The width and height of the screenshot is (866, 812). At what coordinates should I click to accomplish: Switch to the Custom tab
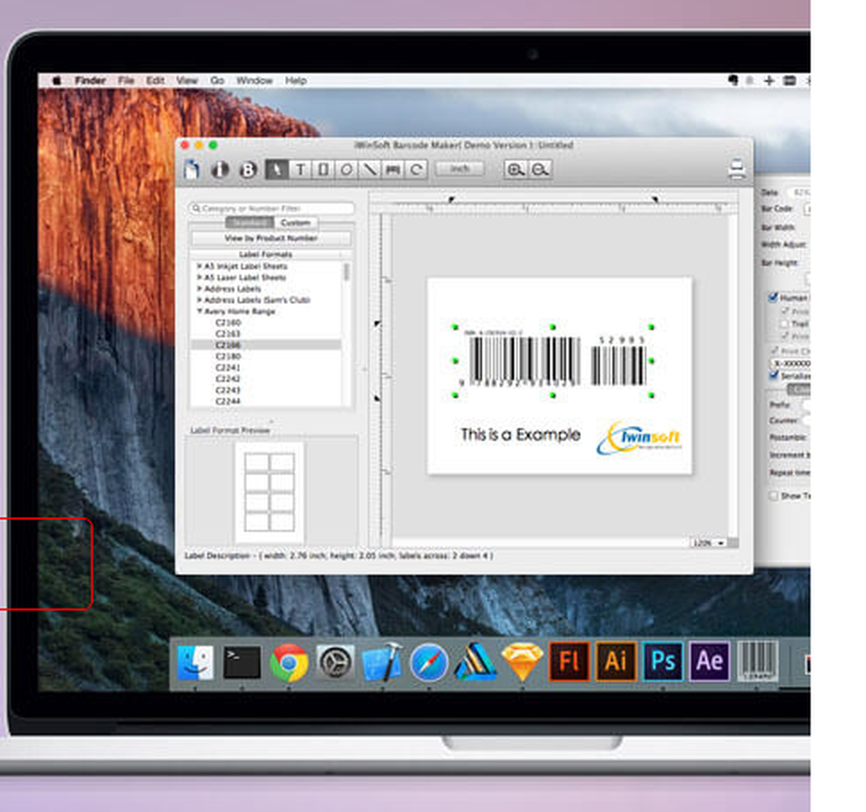tap(295, 222)
